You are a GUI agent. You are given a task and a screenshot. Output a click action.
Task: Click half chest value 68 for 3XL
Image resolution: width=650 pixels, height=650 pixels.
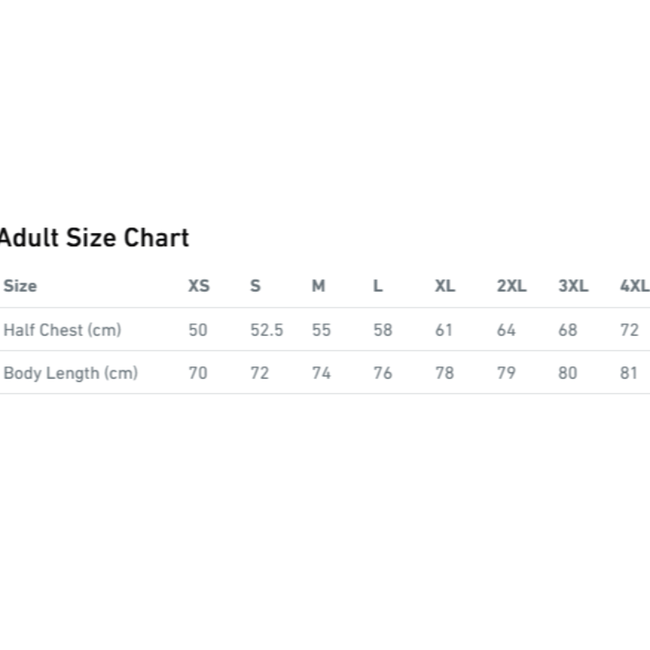pos(568,330)
